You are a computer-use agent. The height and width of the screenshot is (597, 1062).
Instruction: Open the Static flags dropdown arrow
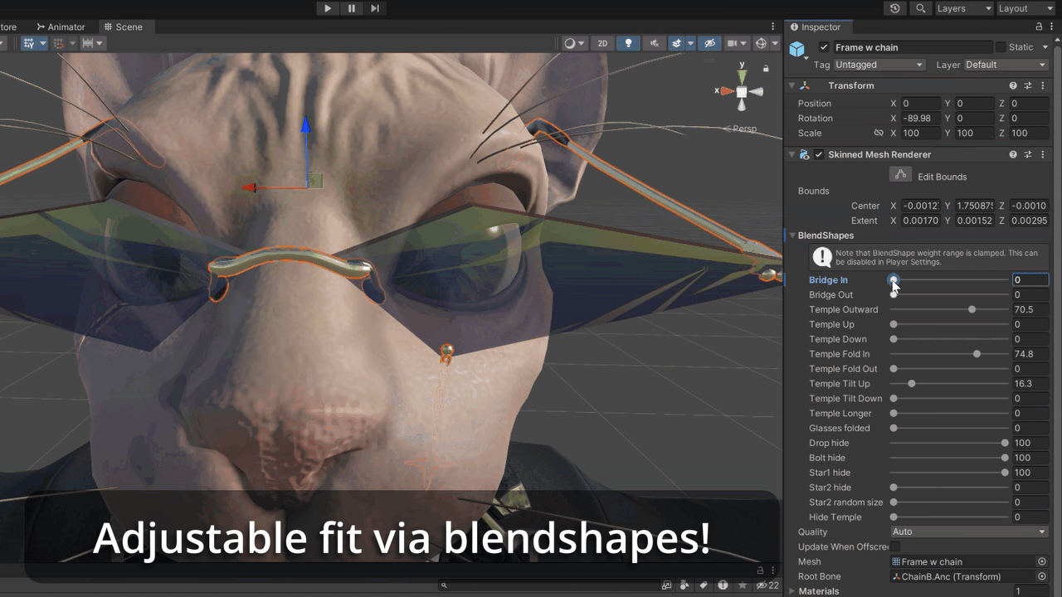[x=1045, y=47]
